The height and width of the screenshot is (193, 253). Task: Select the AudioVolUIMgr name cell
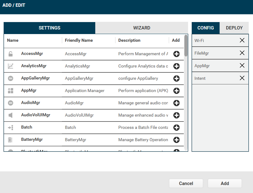(36, 115)
